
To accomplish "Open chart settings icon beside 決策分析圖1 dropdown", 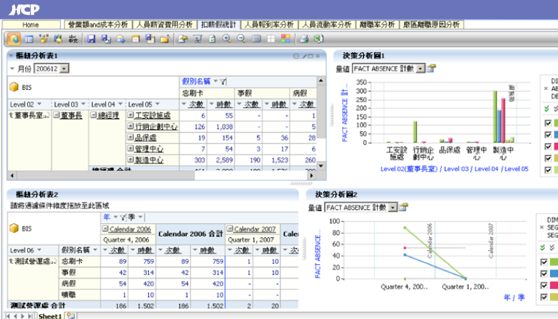I will point(432,68).
